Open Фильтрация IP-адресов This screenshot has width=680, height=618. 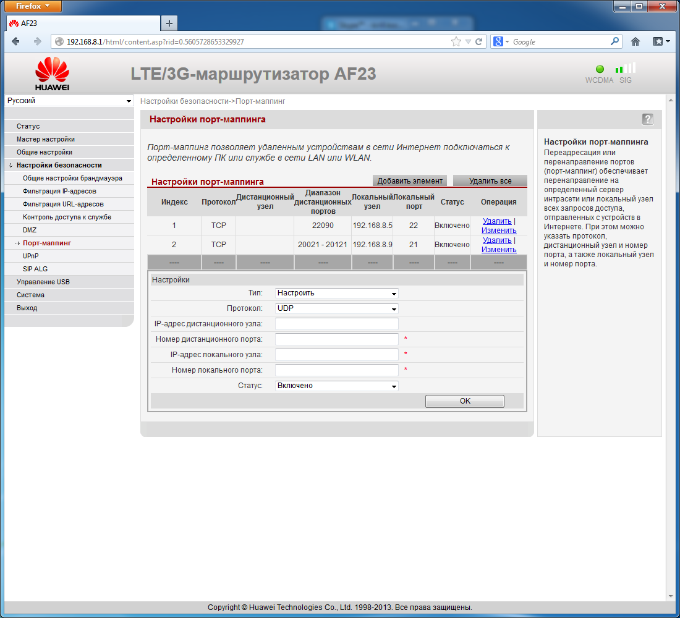tap(69, 191)
